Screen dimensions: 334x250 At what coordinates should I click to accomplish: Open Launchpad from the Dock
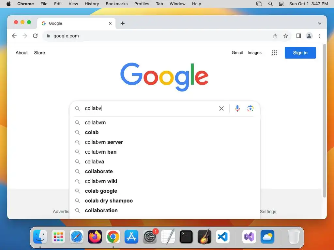coord(58,237)
